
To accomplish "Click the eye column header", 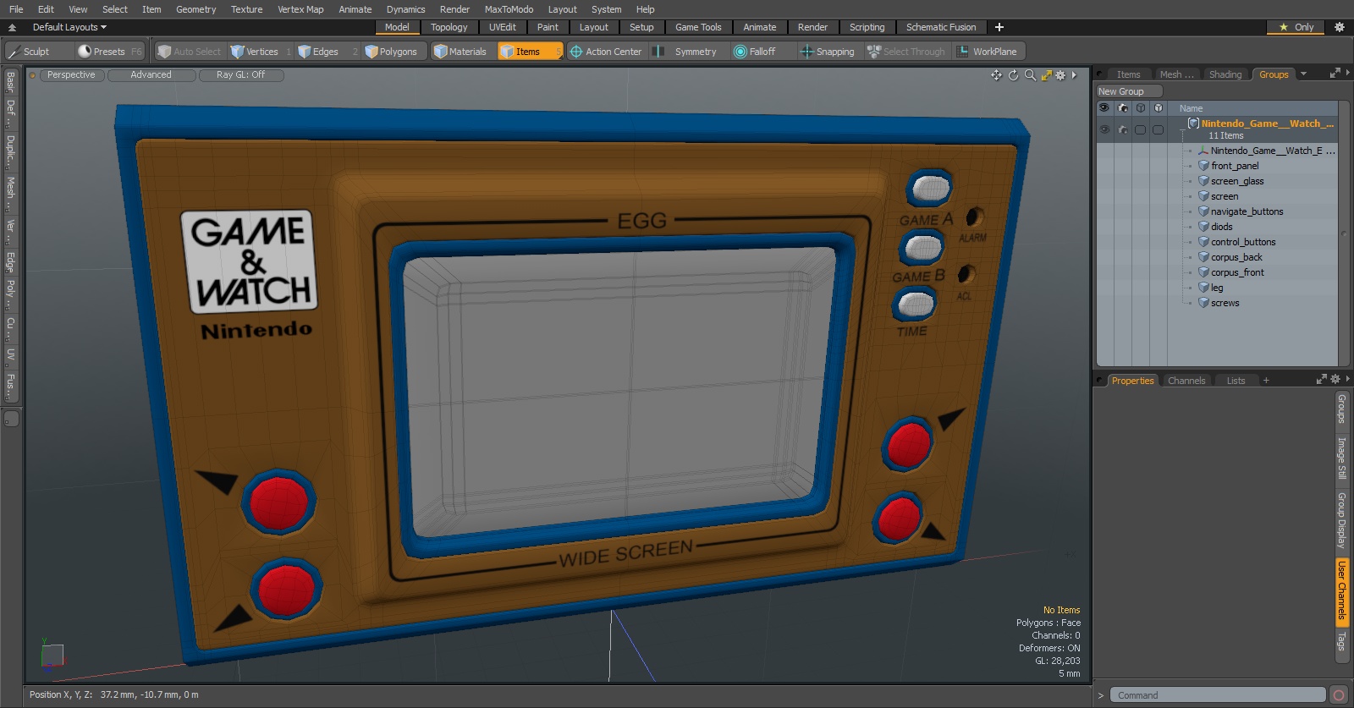I will pyautogui.click(x=1104, y=108).
